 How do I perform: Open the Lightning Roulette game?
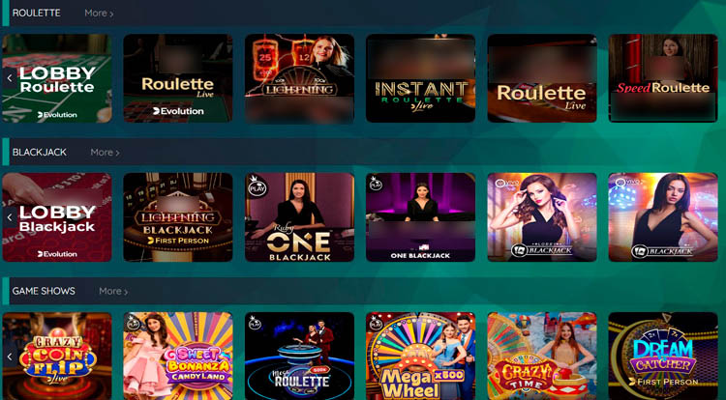(x=299, y=78)
